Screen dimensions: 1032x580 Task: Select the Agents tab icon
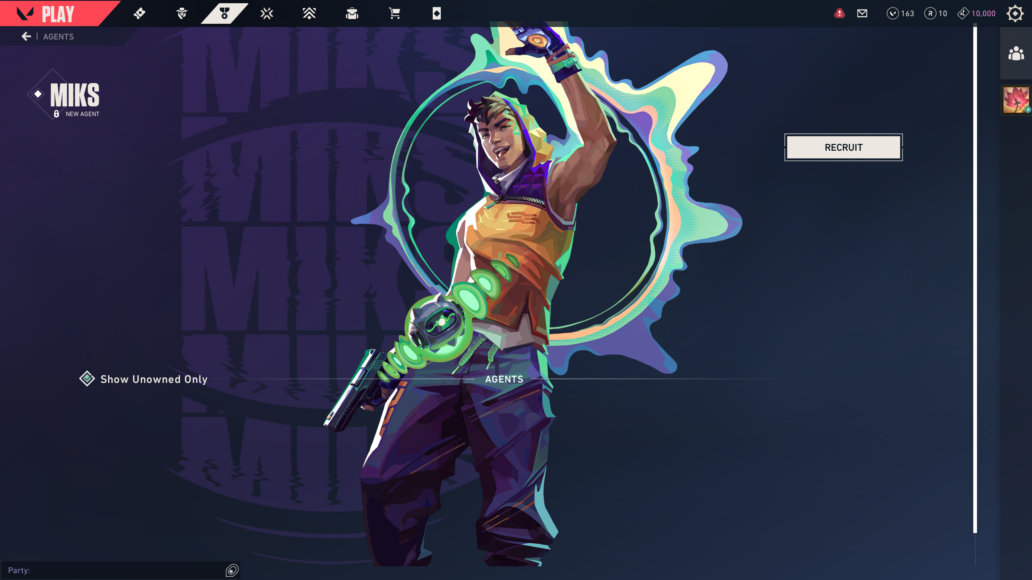click(225, 13)
